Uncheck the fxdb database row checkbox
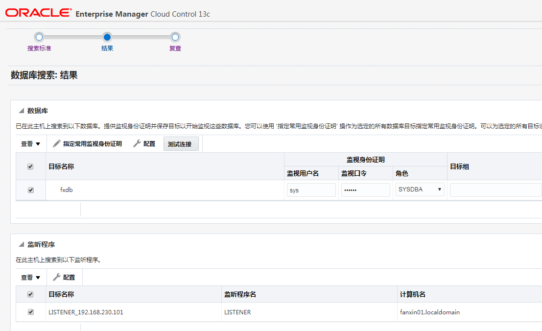This screenshot has height=331, width=542. (30, 189)
